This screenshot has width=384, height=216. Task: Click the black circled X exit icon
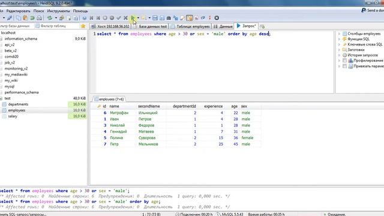click(x=217, y=18)
